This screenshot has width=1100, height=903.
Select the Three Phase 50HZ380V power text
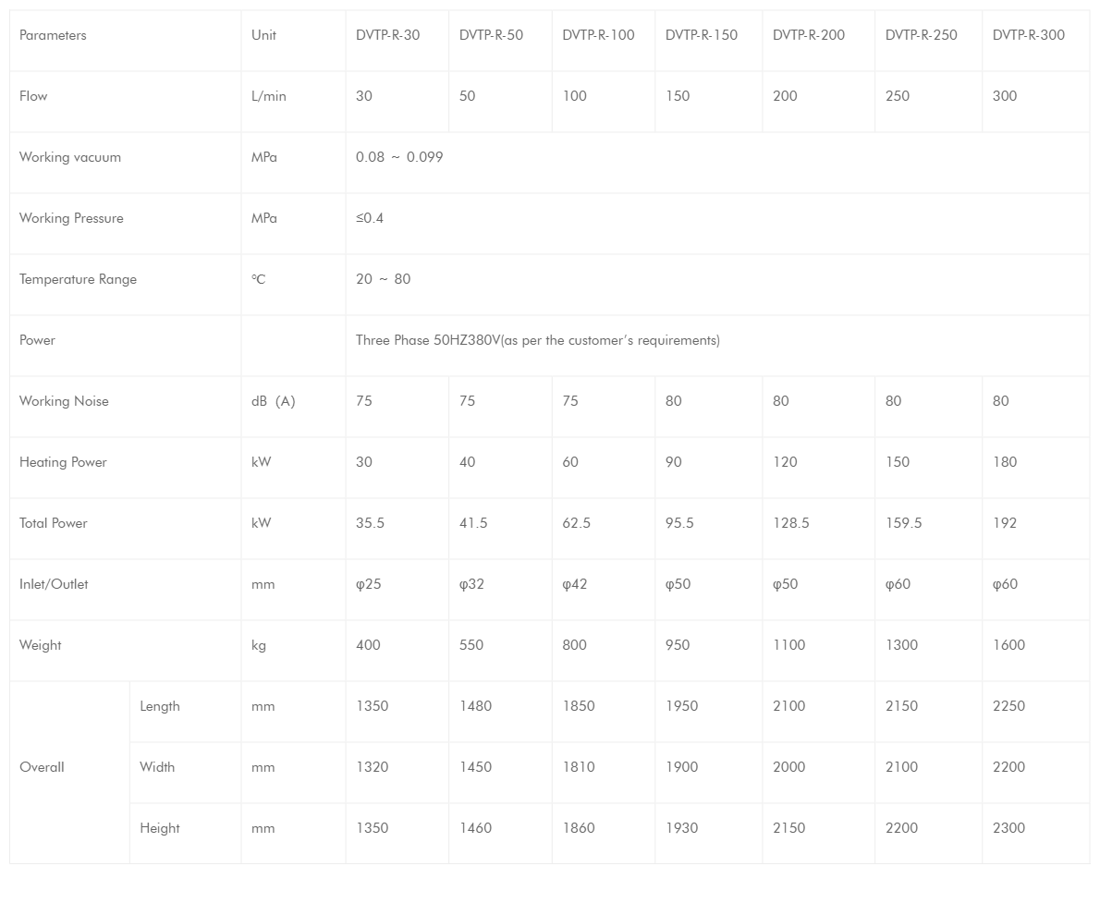pyautogui.click(x=537, y=340)
